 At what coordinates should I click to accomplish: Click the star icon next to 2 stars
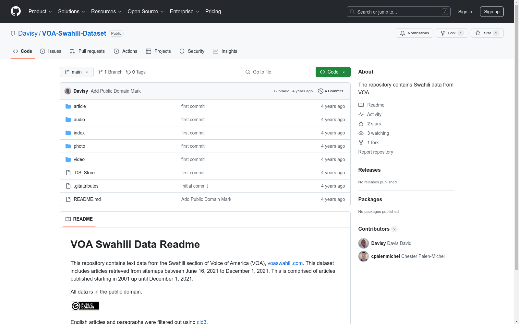(x=361, y=124)
